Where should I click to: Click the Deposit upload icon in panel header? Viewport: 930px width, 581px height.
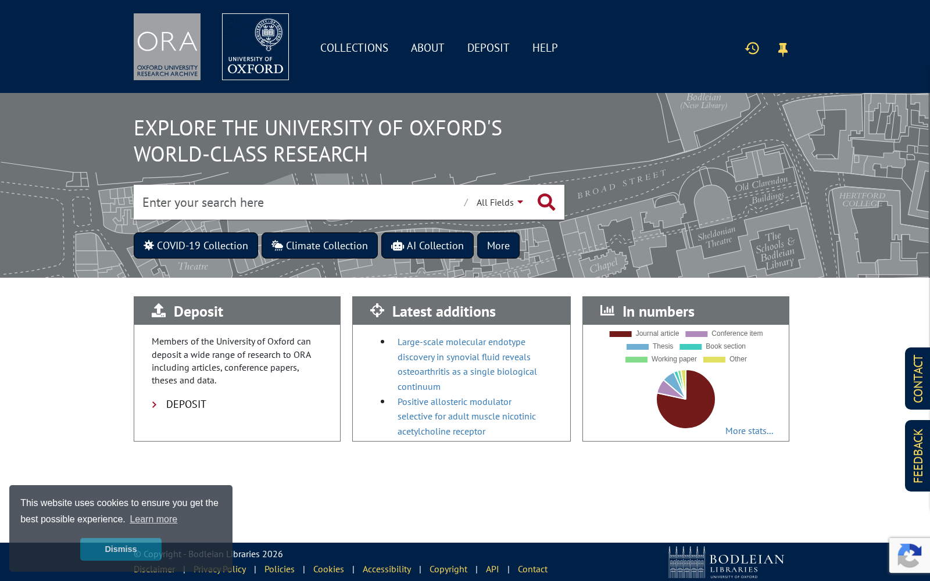(x=159, y=311)
